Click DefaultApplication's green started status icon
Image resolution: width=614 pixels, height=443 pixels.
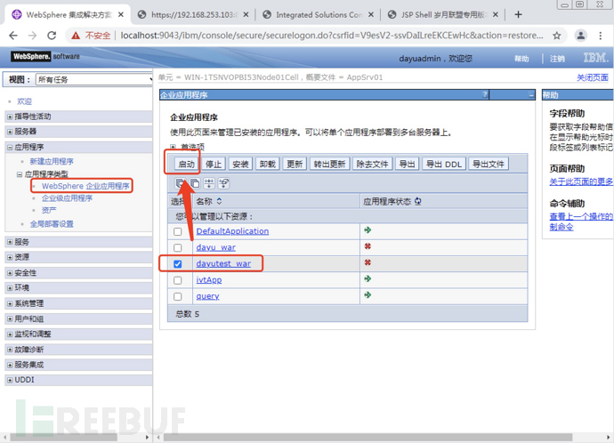(368, 230)
